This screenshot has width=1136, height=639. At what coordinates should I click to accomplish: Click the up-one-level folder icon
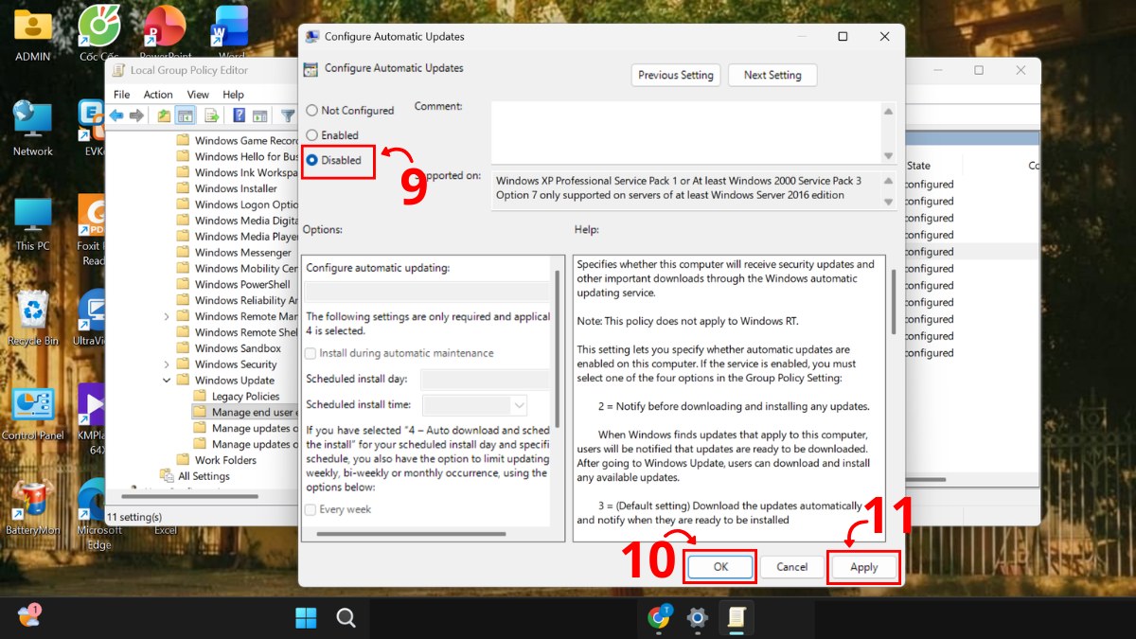click(163, 115)
